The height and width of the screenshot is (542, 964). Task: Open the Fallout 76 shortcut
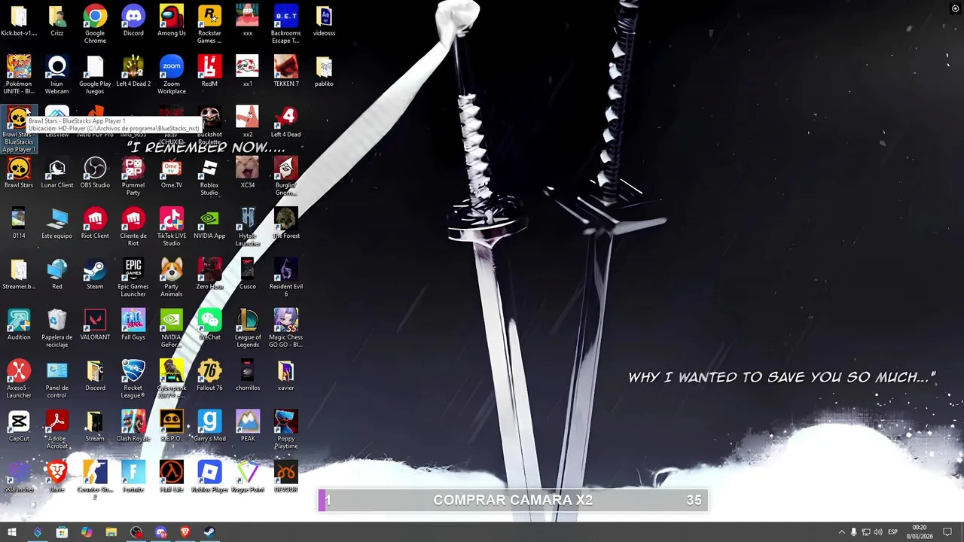[x=209, y=374]
